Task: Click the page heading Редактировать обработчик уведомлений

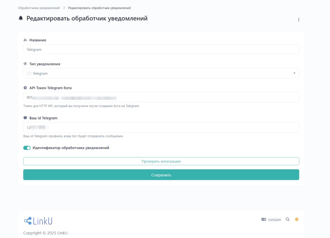Action: coord(87,18)
